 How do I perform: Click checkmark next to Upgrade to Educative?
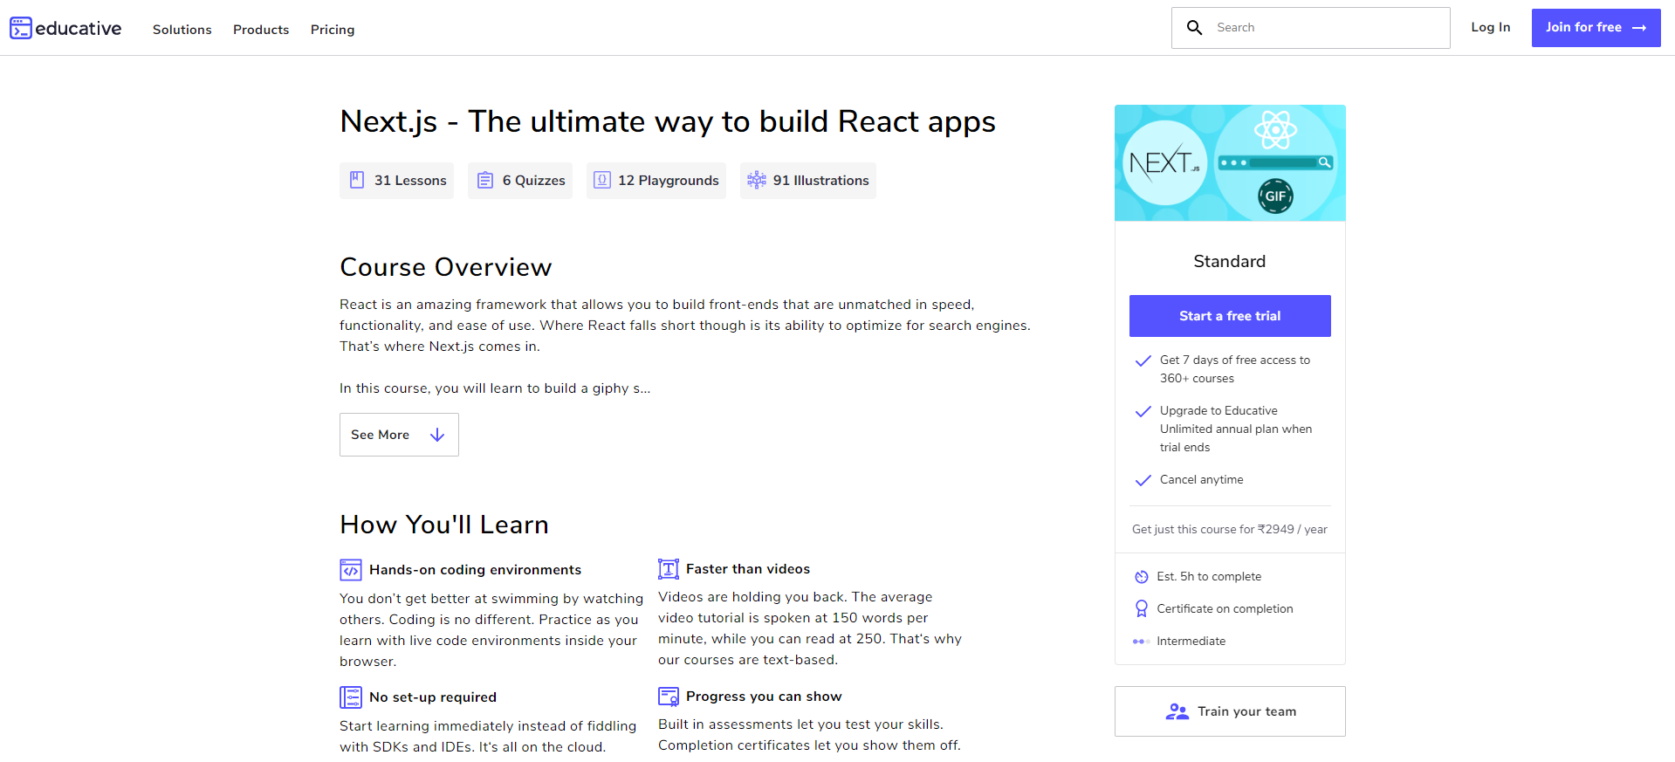(1143, 411)
